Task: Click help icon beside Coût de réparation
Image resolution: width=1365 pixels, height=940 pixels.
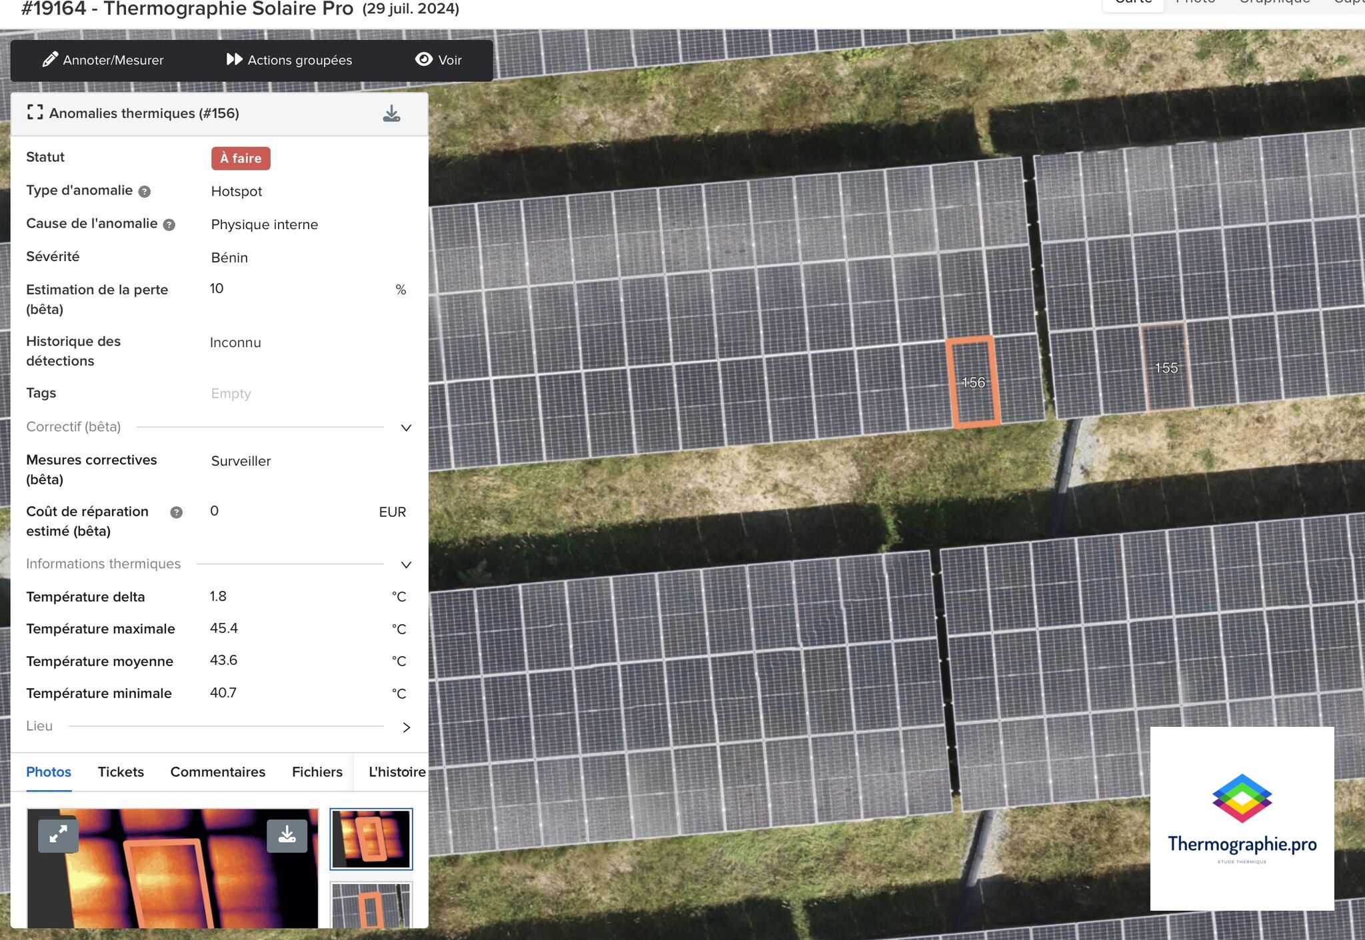Action: coord(176,512)
